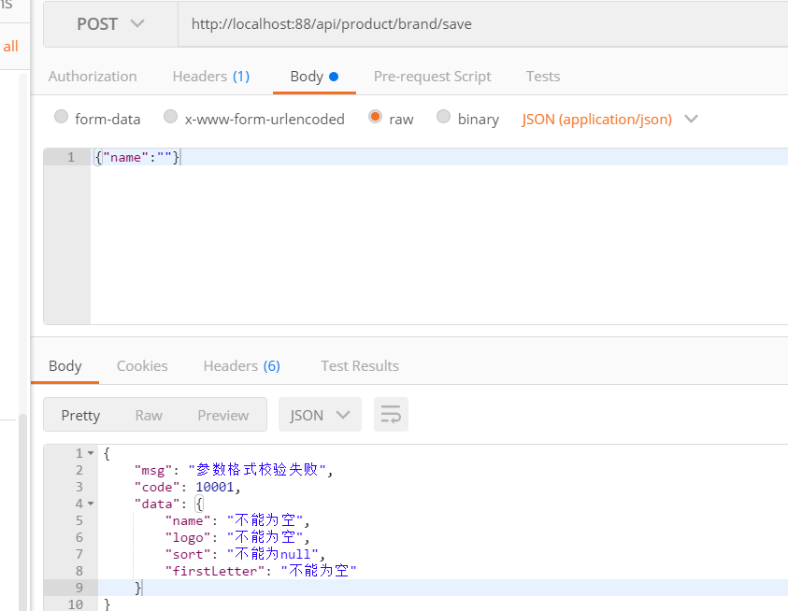Show the response Preview view
The image size is (788, 611).
[222, 416]
